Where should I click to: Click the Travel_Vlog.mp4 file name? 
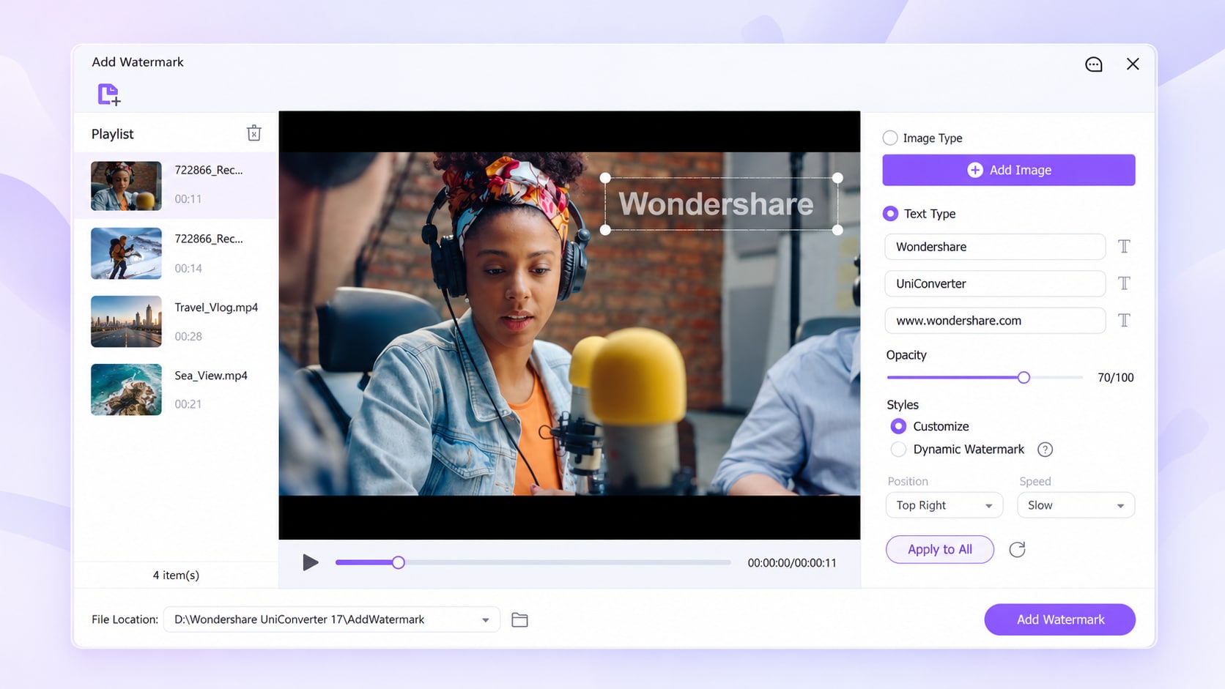(216, 308)
